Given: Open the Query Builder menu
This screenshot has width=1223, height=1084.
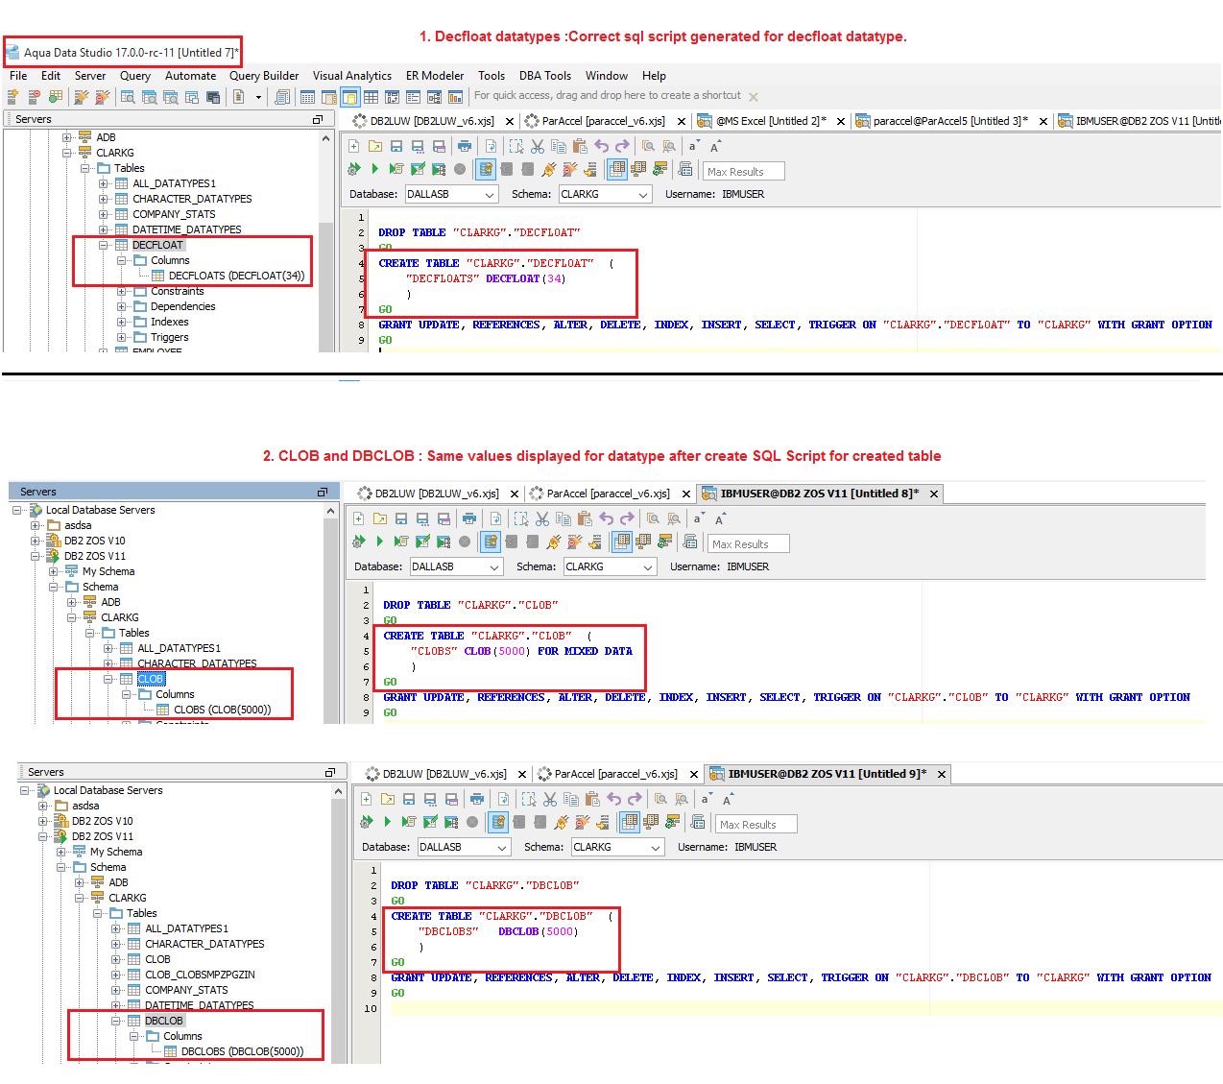Looking at the screenshot, I should (264, 76).
